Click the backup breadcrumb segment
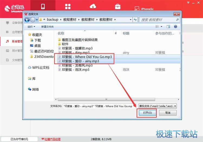This screenshot has width=203, height=142. click(53, 19)
